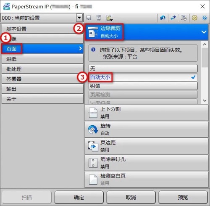The height and width of the screenshot is (206, 210).
Task: Click the options list scrollbar thumb
Action: [x=205, y=58]
